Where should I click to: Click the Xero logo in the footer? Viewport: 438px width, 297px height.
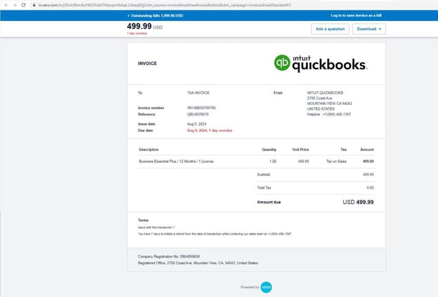[x=266, y=287]
